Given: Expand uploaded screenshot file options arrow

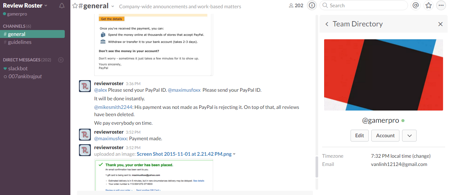Looking at the screenshot, I should [234, 154].
